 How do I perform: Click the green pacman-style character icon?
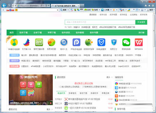pyautogui.click(x=89, y=42)
